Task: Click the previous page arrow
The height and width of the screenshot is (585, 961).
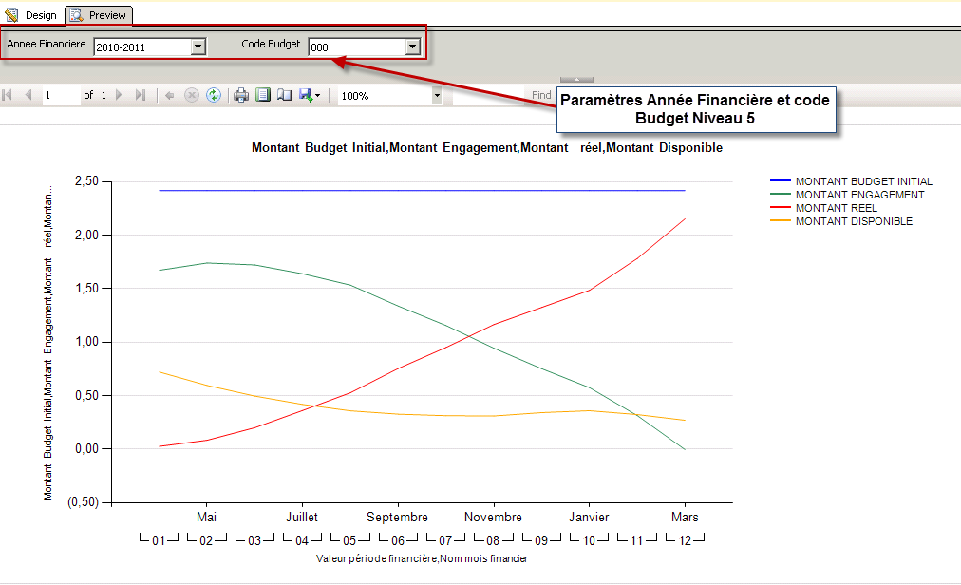Action: coord(29,95)
